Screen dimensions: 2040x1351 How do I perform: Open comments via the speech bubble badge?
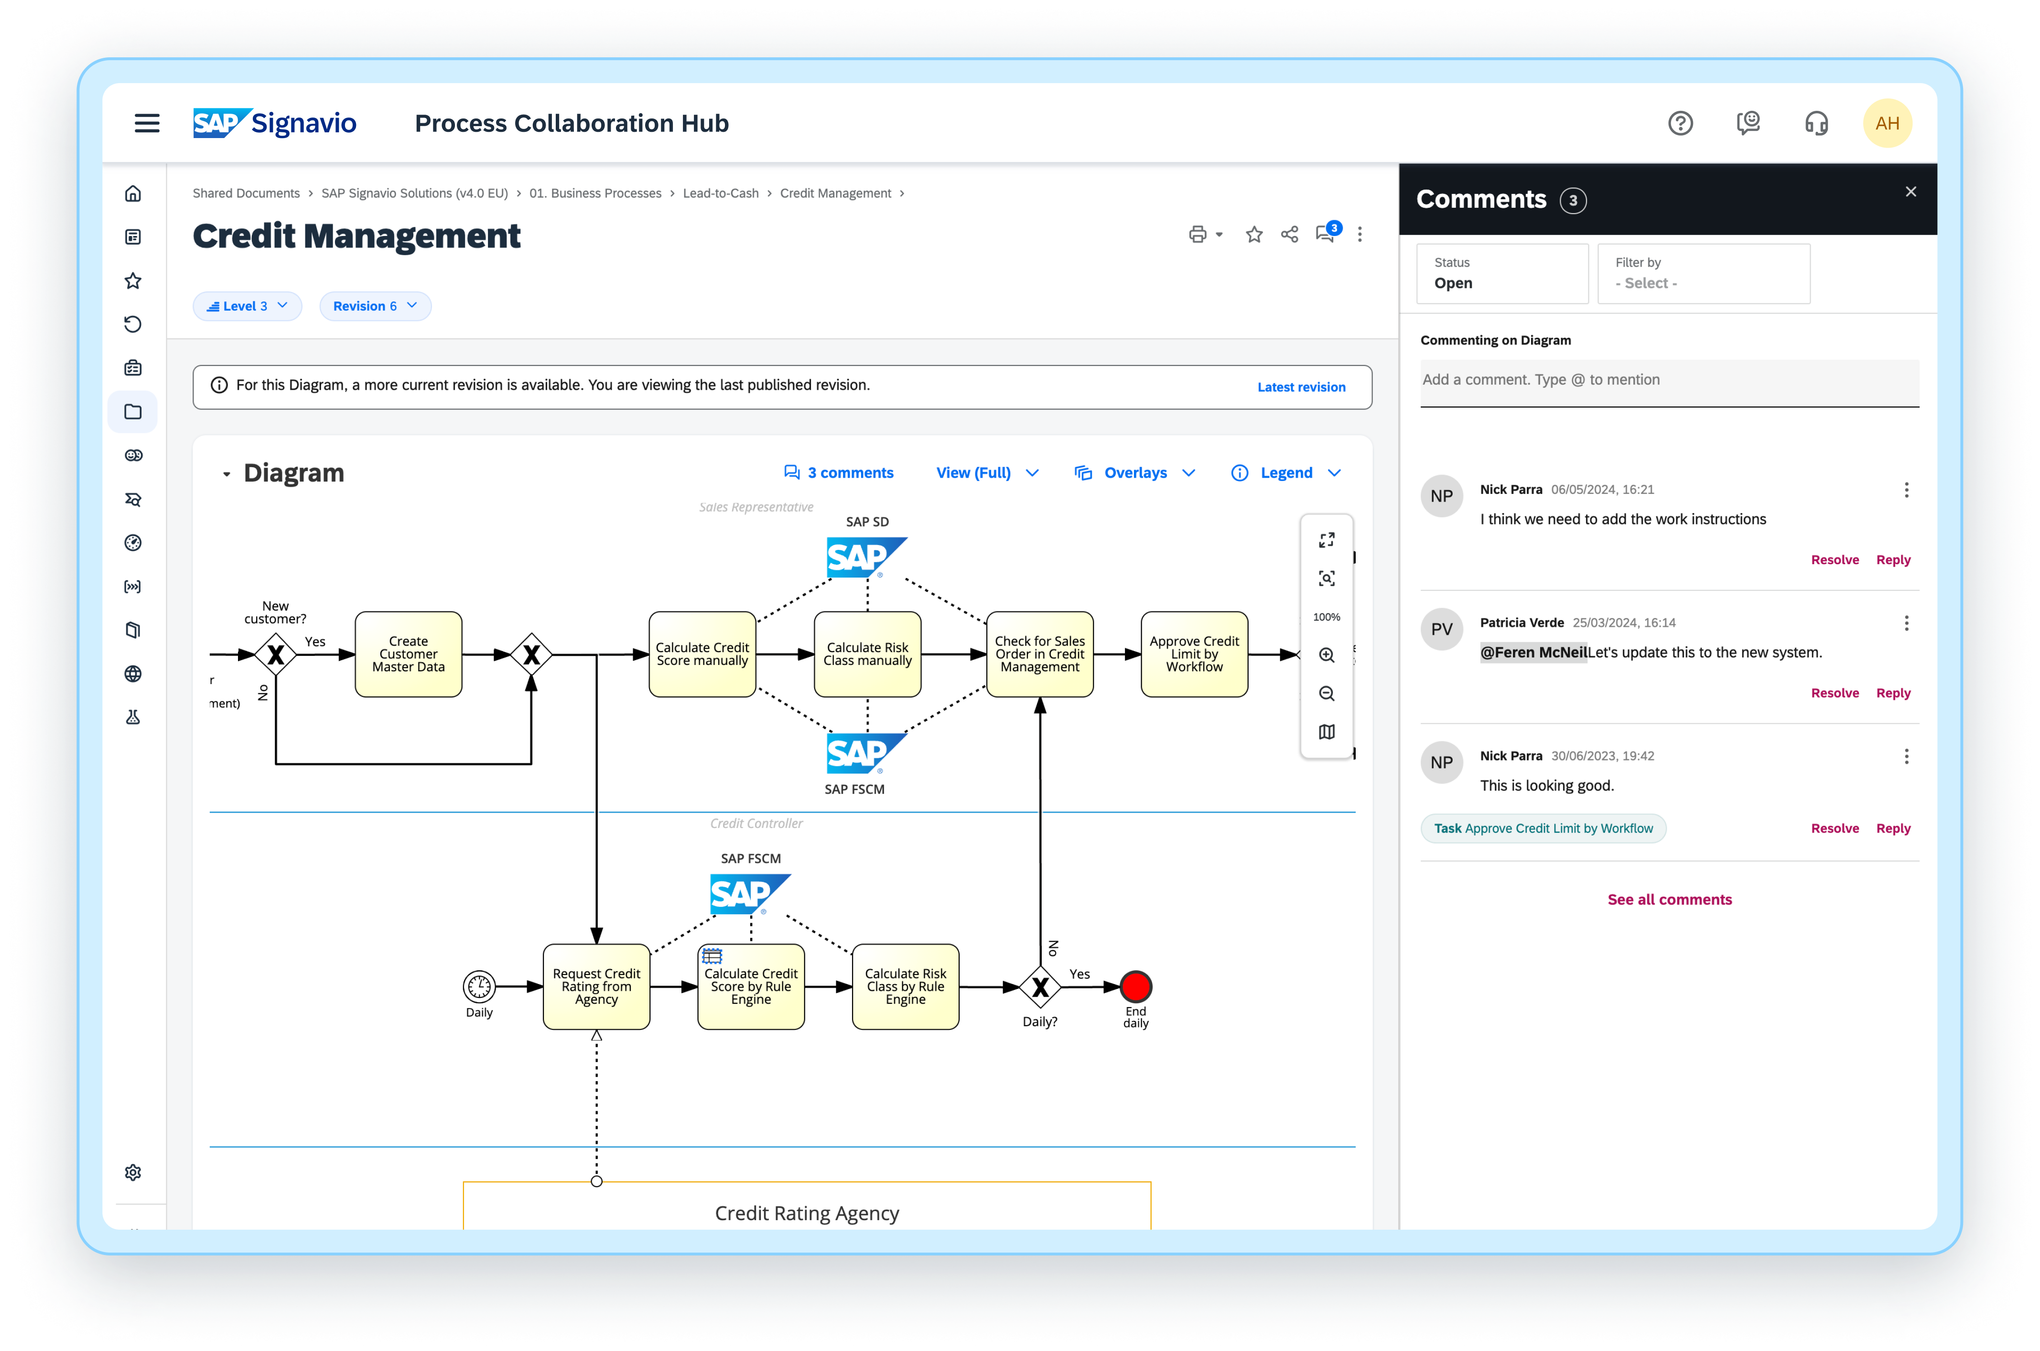tap(1326, 235)
